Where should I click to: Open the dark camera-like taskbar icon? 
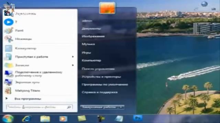point(101,119)
